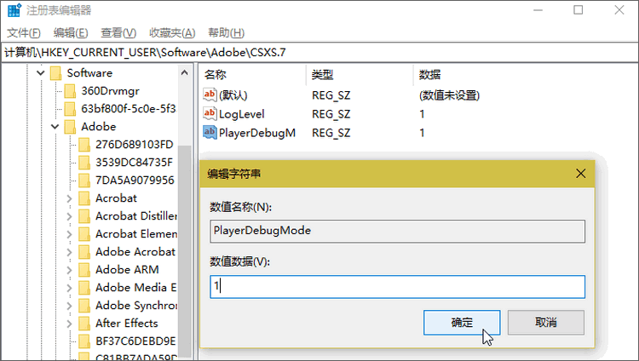The height and width of the screenshot is (361, 639).
Task: Expand the Adobe ARM tree node
Action: tap(69, 270)
